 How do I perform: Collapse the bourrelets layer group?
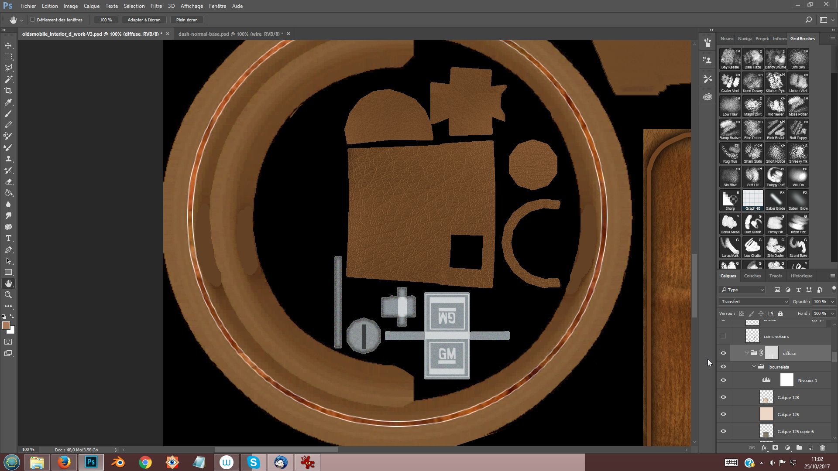(754, 367)
